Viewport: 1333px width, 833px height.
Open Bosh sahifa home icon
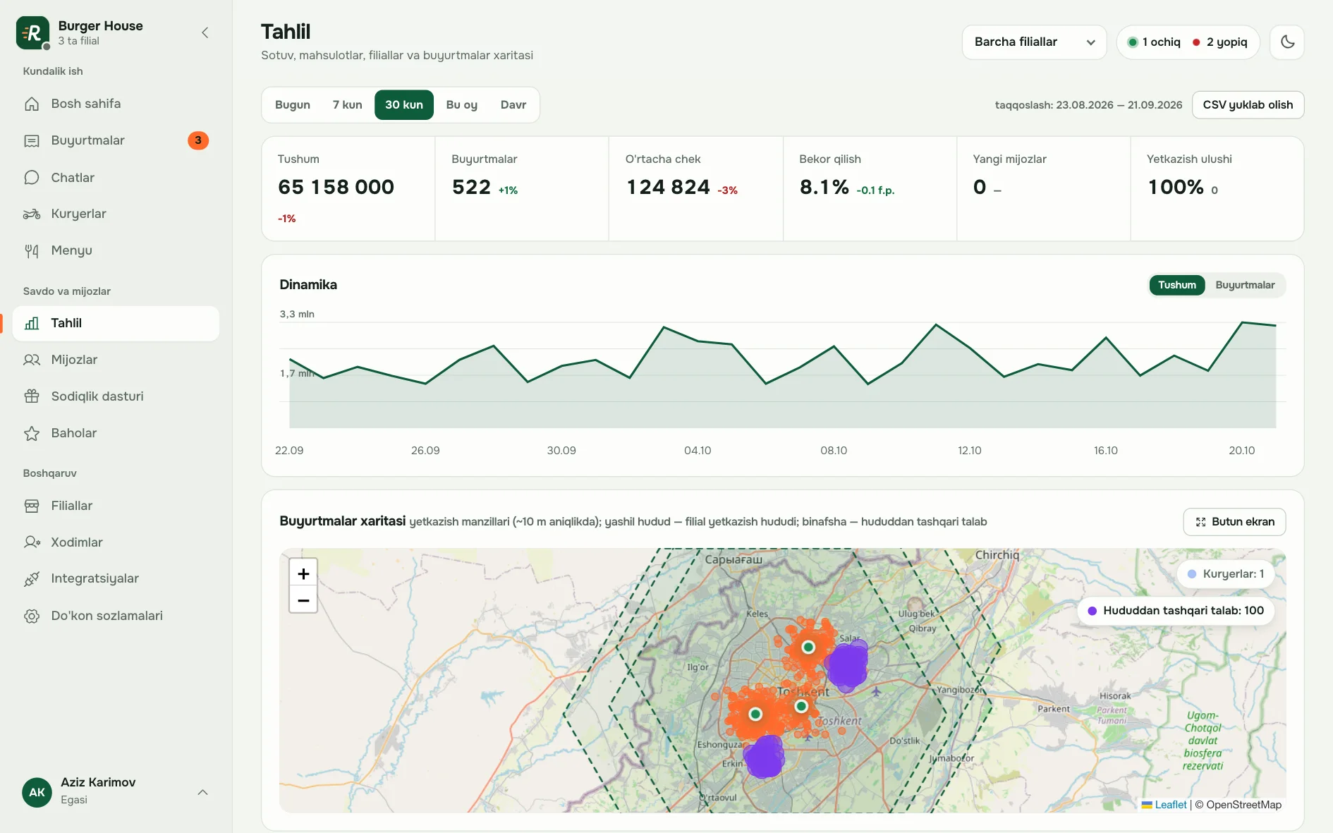coord(32,104)
